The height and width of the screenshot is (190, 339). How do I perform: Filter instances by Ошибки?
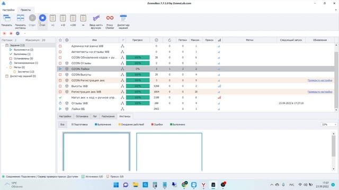tap(157, 125)
